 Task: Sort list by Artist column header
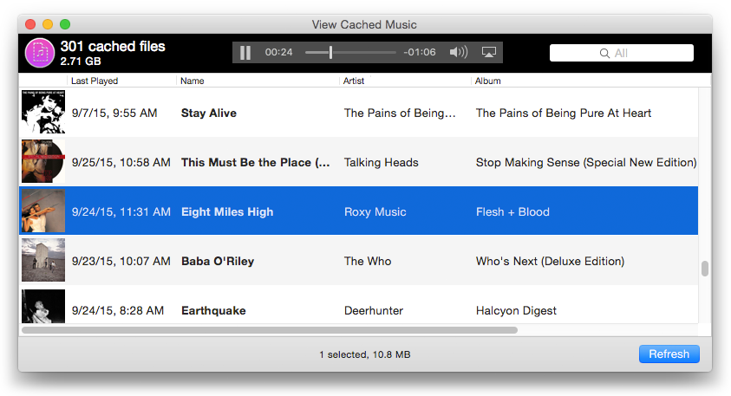point(354,81)
